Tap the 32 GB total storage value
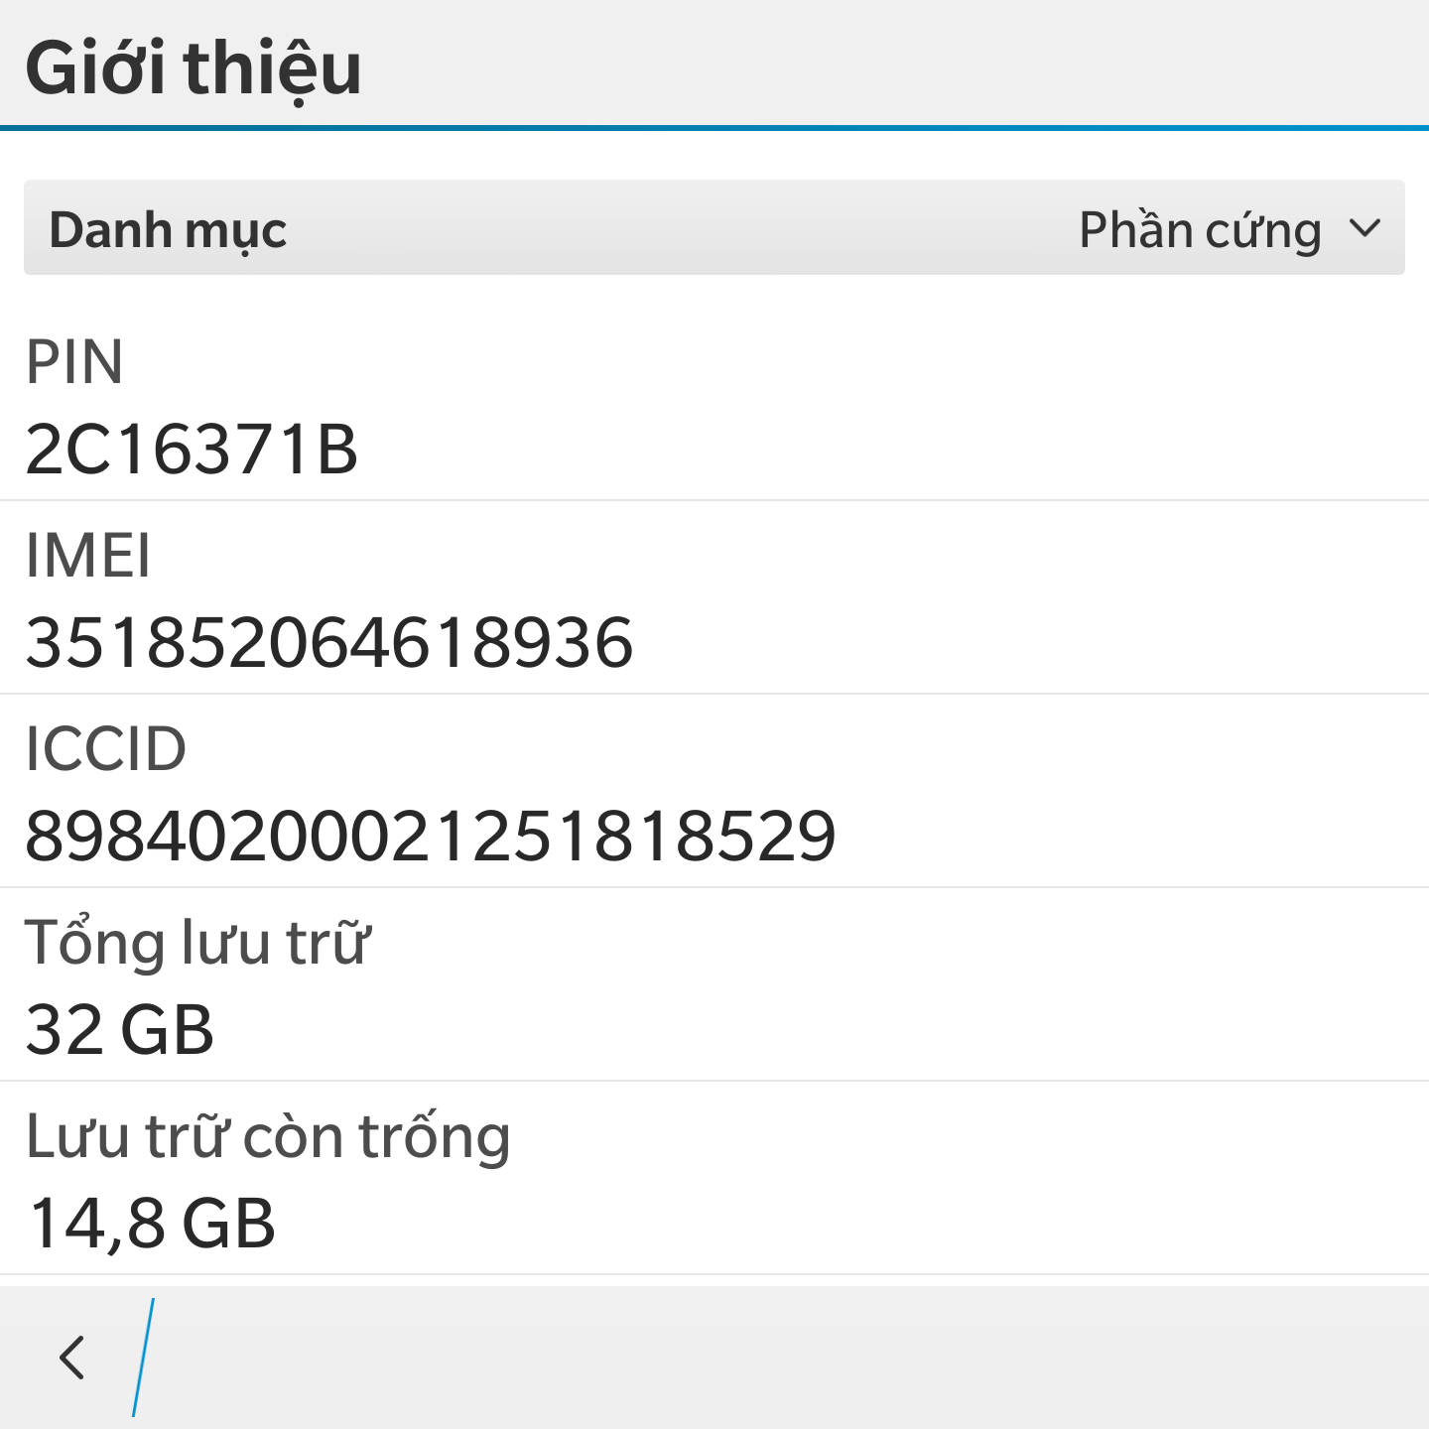This screenshot has width=1429, height=1429. click(x=119, y=1029)
